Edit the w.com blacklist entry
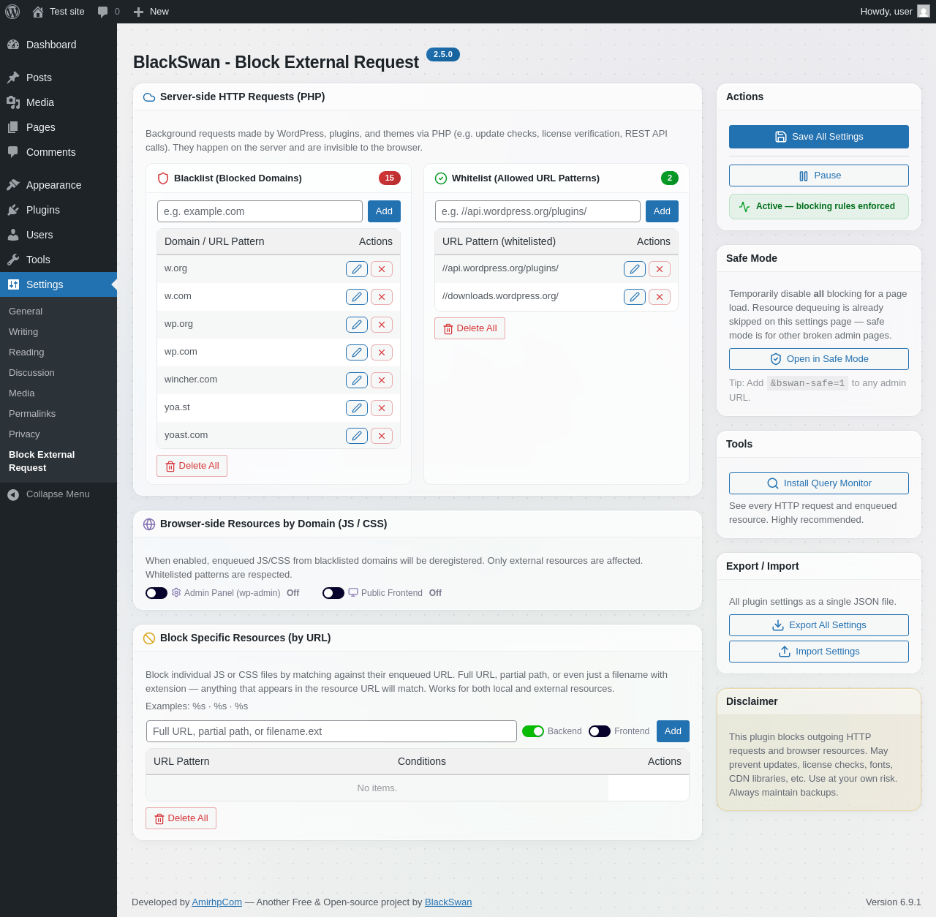 [357, 297]
